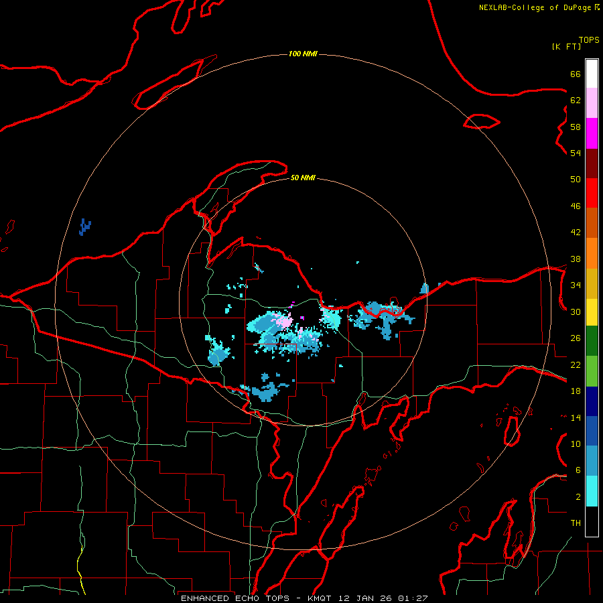This screenshot has width=603, height=603.
Task: Select the legend value 66
Action: pos(576,74)
